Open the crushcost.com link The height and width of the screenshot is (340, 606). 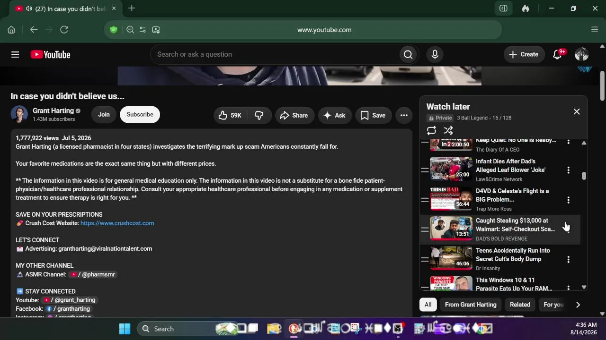pyautogui.click(x=117, y=223)
